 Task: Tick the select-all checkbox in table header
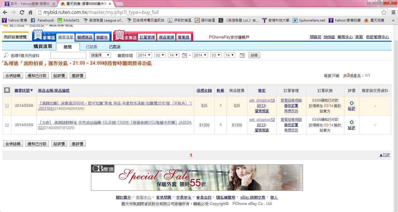point(7,90)
